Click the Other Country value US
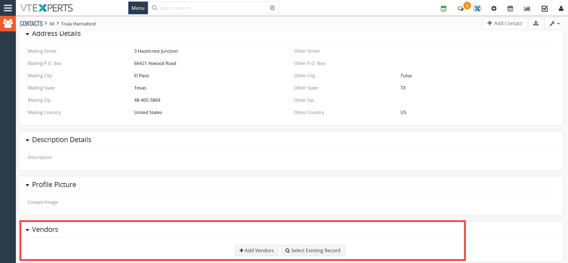This screenshot has width=568, height=263. tap(404, 113)
